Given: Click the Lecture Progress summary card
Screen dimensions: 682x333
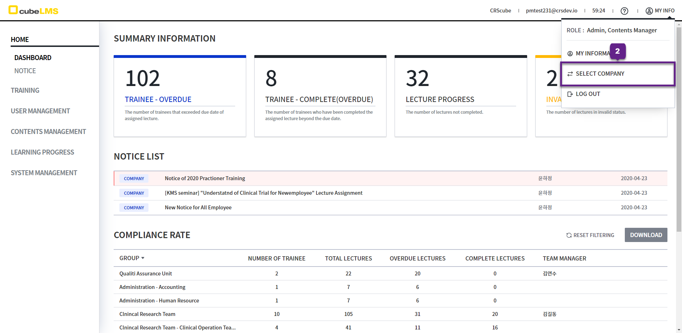Looking at the screenshot, I should point(460,96).
